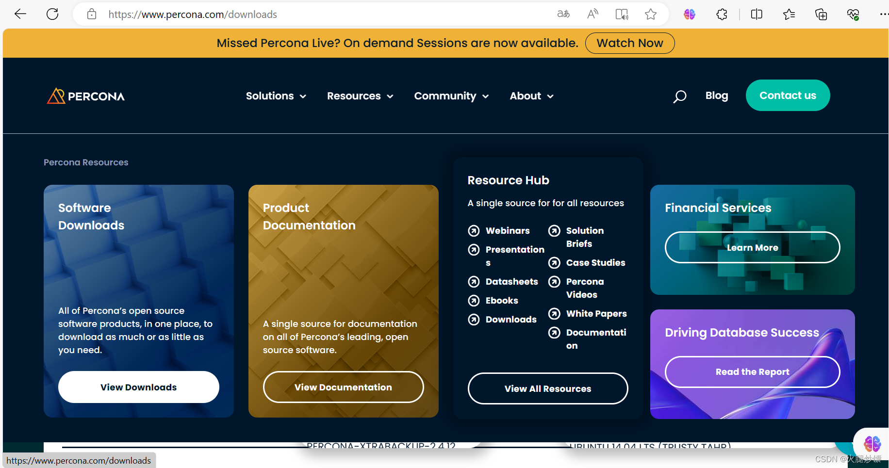
Task: Click the Software Downloads card heading
Action: tap(91, 216)
